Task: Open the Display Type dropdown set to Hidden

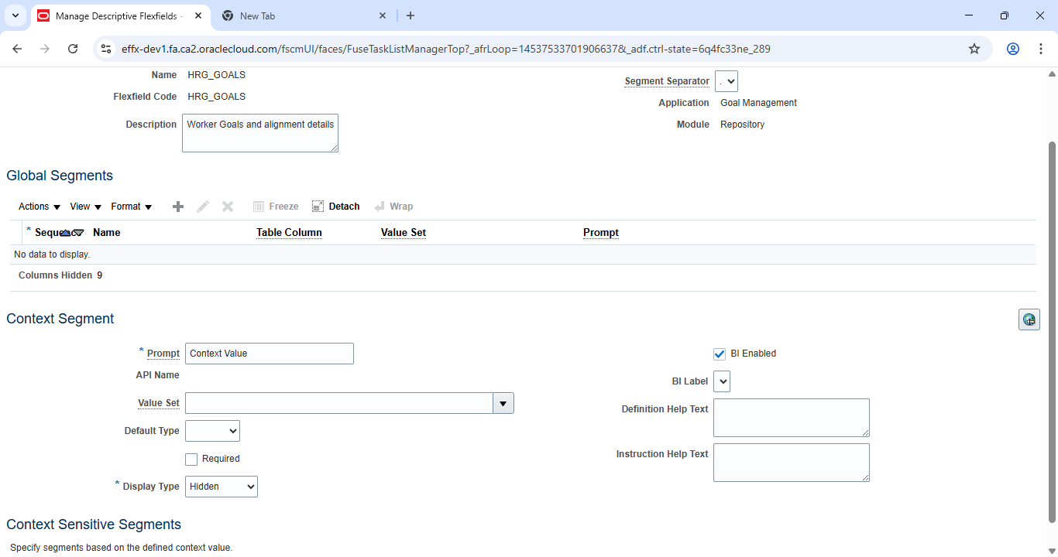Action: pyautogui.click(x=222, y=487)
